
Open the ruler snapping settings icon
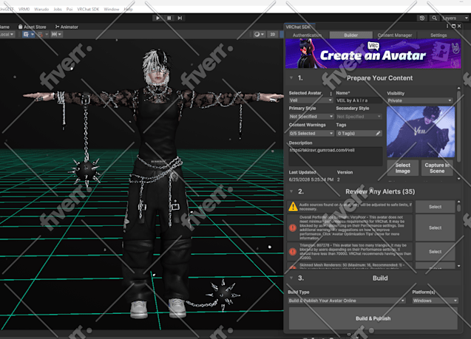tap(55, 34)
